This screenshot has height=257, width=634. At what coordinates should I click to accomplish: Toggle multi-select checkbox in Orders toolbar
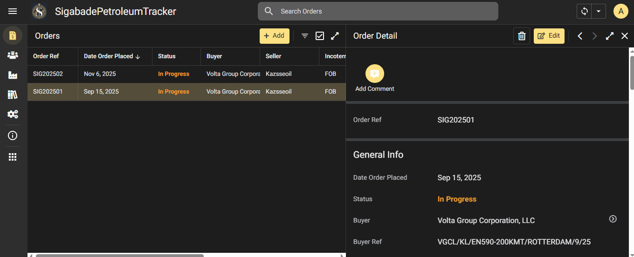(320, 36)
